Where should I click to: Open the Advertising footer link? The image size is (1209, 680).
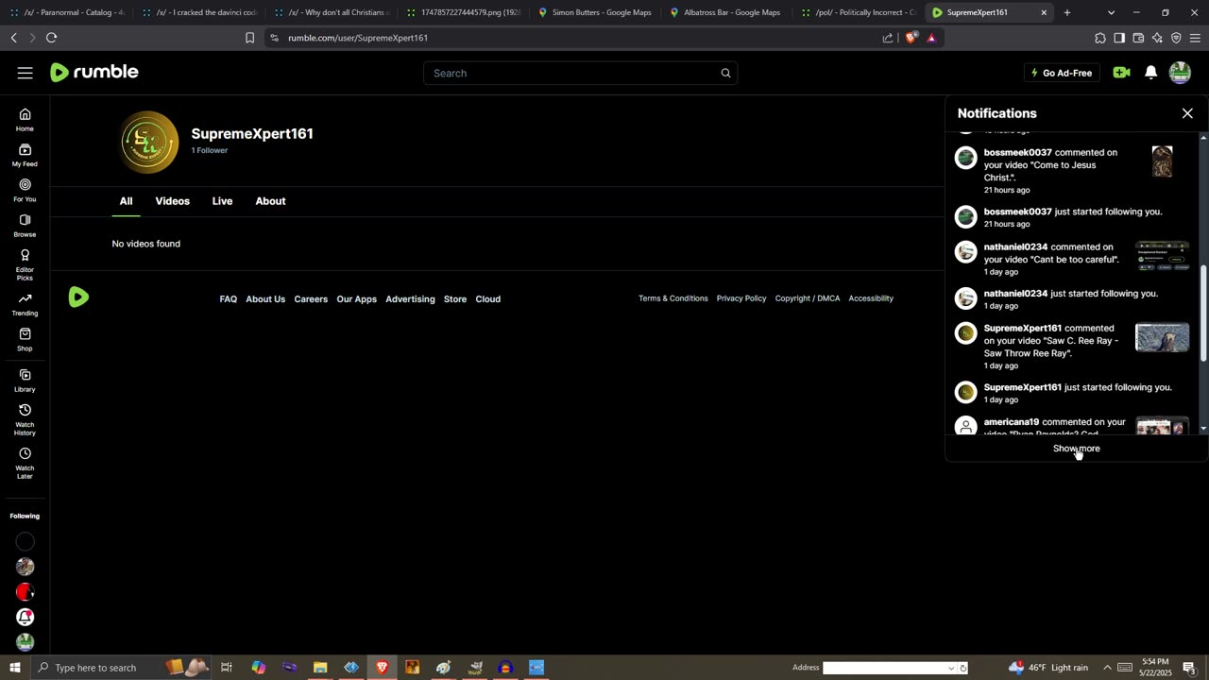[410, 299]
